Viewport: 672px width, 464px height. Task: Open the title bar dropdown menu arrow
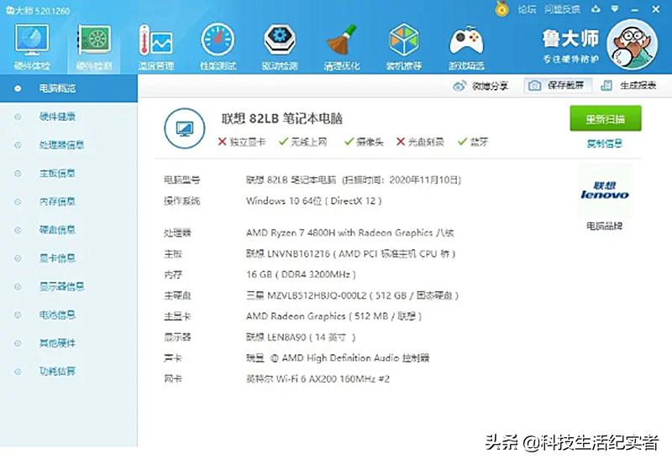point(615,8)
